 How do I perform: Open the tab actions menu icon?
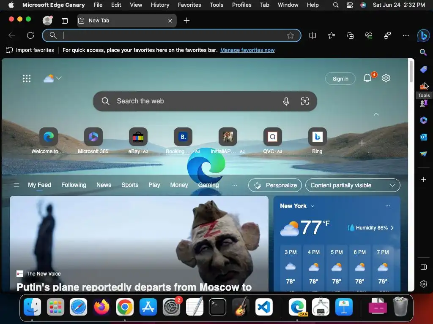click(x=65, y=21)
